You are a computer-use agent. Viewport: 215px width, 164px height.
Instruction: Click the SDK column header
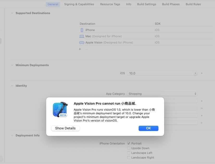(x=158, y=24)
